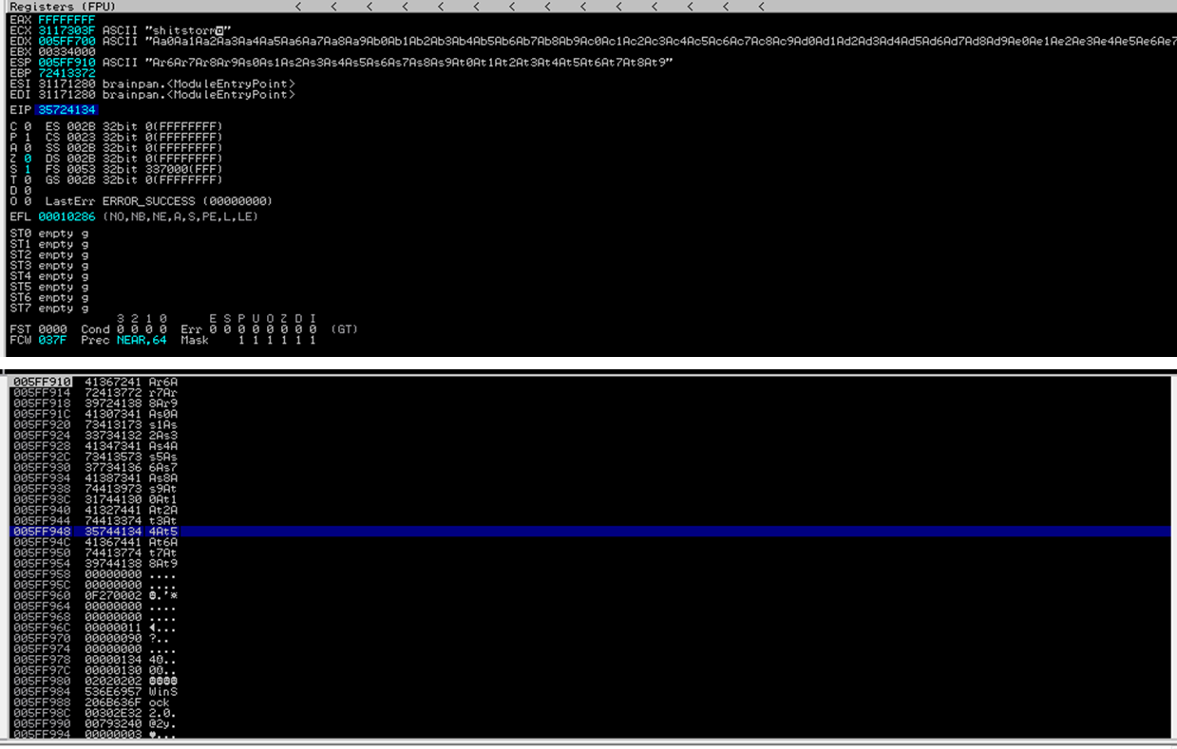Screen dimensions: 1177x749
Task: Select the highlighted stack row at 005FF948
Action: coord(95,532)
